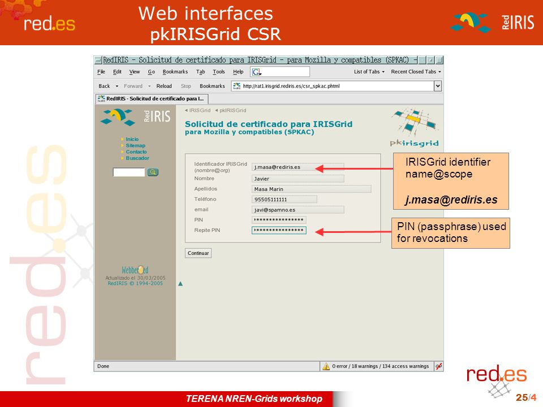Expand the Recent Closed Tabs dropdown
Image resolution: width=543 pixels, height=407 pixels.
click(x=416, y=72)
